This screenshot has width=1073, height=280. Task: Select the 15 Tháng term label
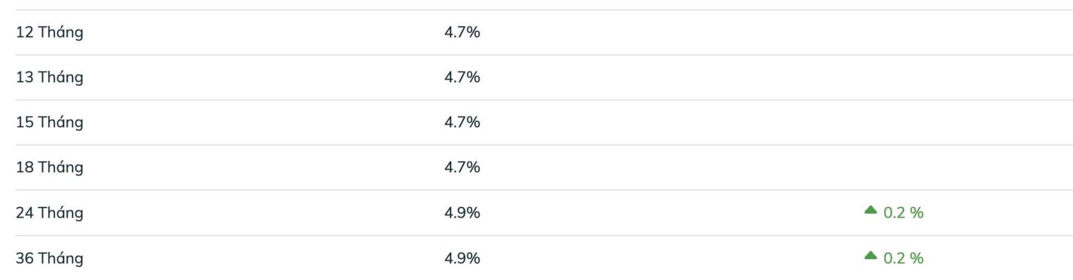coord(50,122)
